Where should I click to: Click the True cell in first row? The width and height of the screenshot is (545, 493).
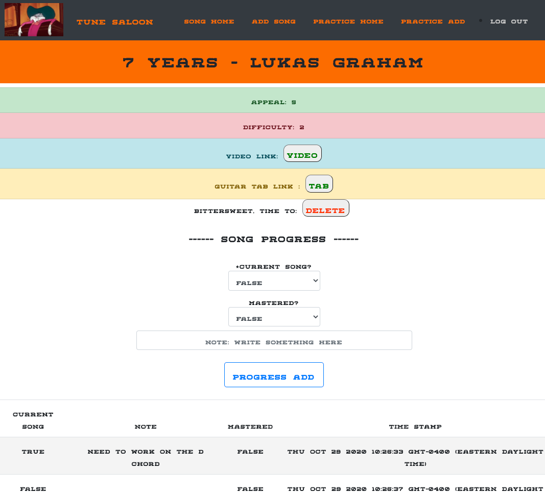point(33,452)
